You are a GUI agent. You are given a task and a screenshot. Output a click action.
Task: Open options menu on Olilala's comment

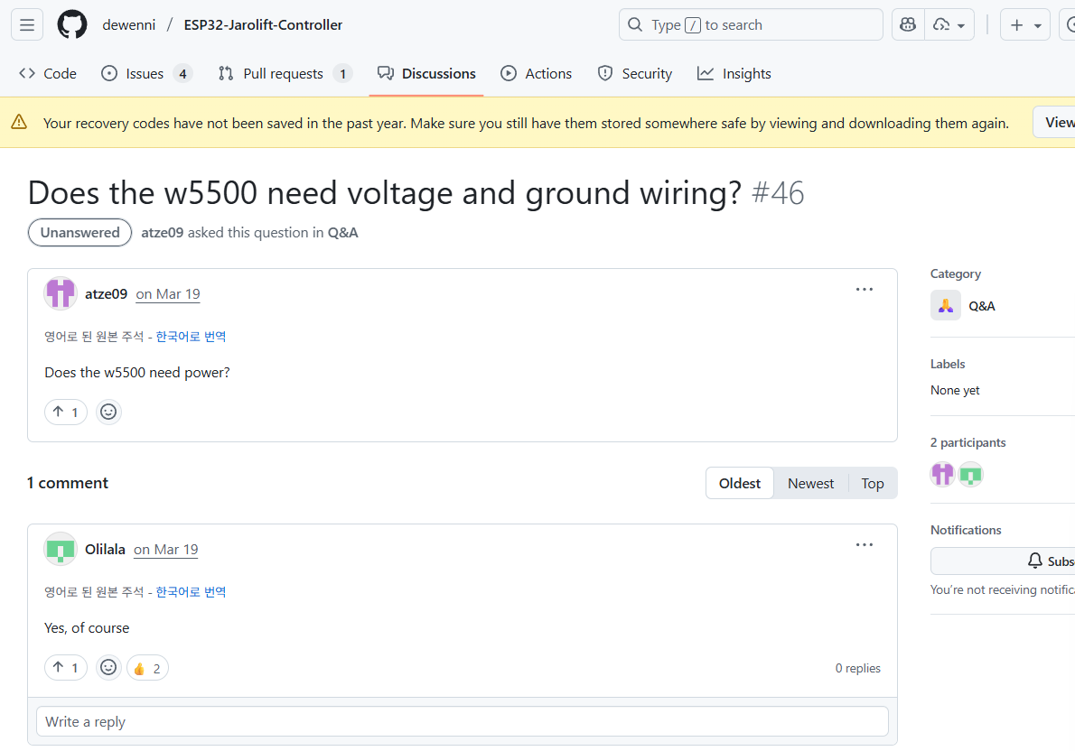(864, 545)
